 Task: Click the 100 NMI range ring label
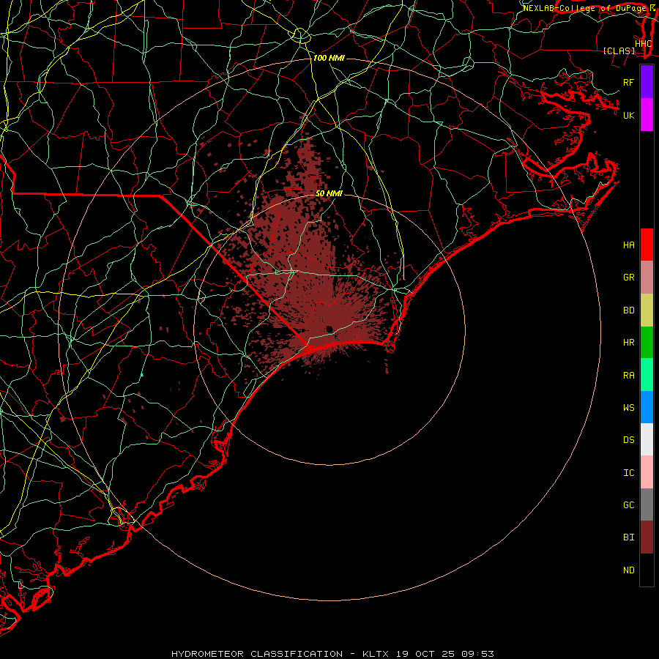329,58
